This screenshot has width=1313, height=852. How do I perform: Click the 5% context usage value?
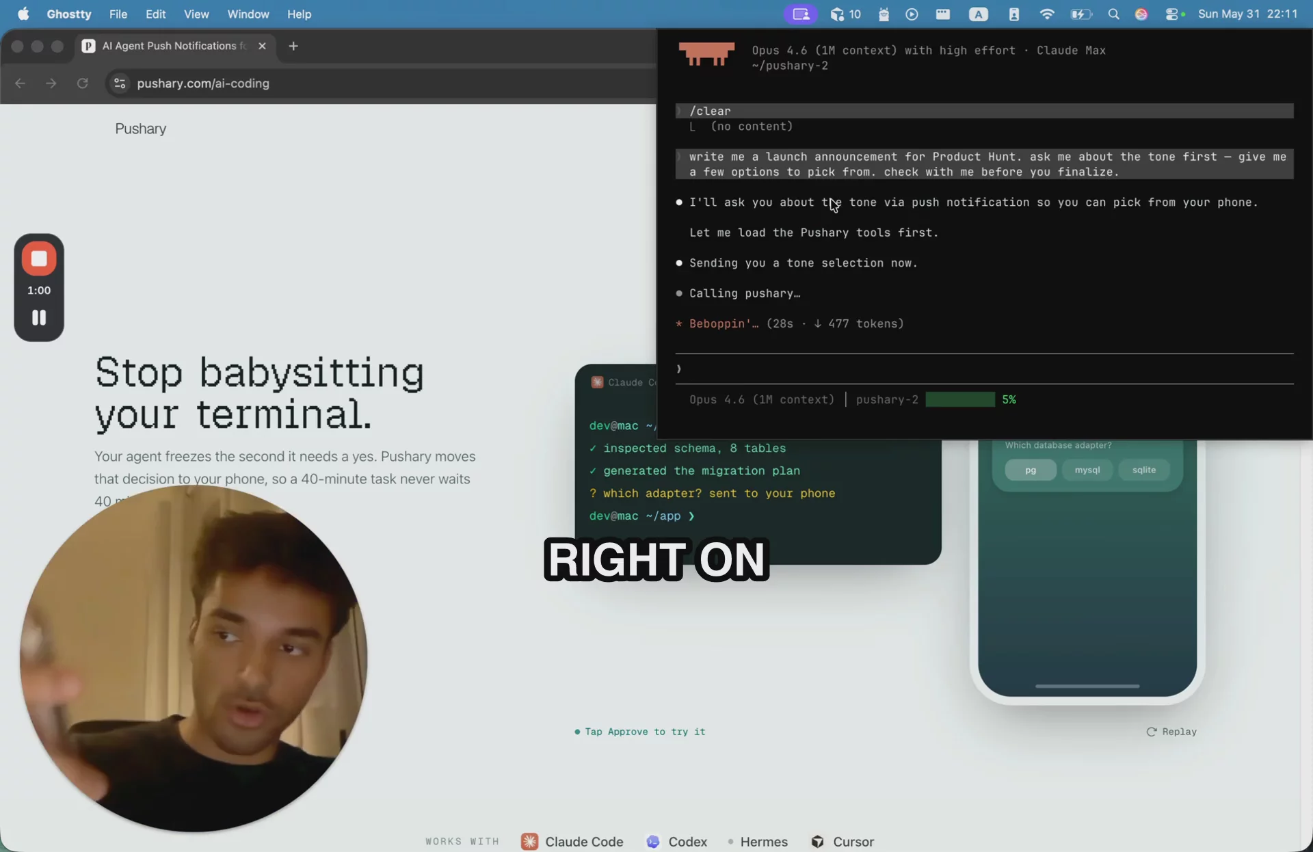(1009, 399)
